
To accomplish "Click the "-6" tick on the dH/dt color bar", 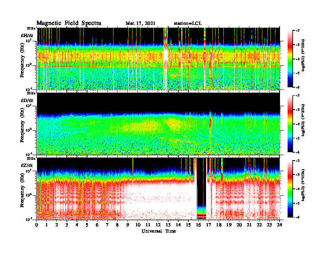I will pos(298,87).
